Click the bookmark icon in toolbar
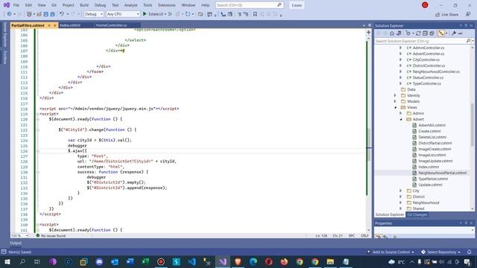The width and height of the screenshot is (477, 268). pyautogui.click(x=255, y=14)
